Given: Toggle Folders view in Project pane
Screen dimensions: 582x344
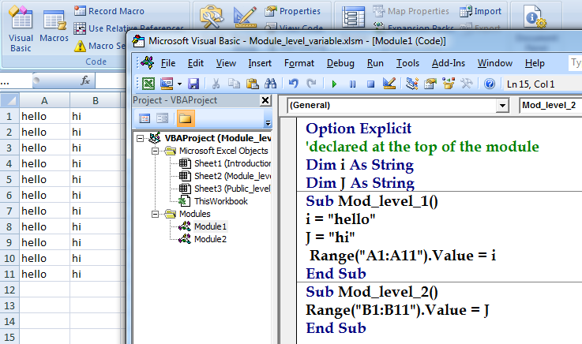Looking at the screenshot, I should (186, 118).
